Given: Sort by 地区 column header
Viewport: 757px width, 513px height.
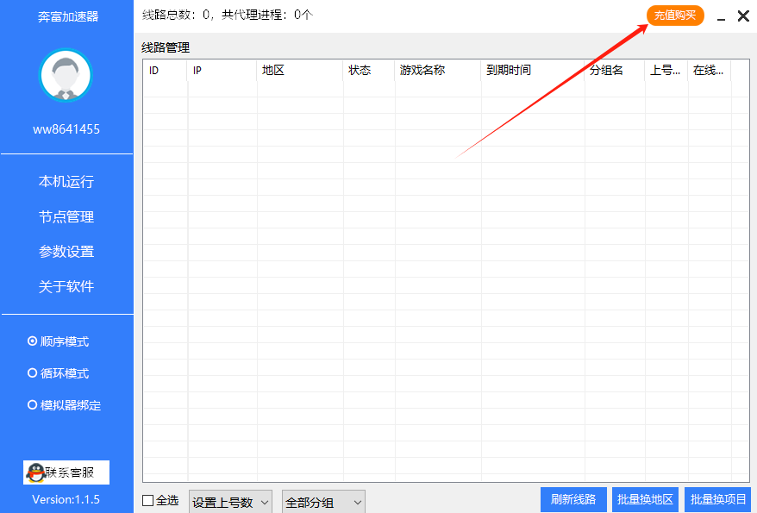Looking at the screenshot, I should pos(300,71).
